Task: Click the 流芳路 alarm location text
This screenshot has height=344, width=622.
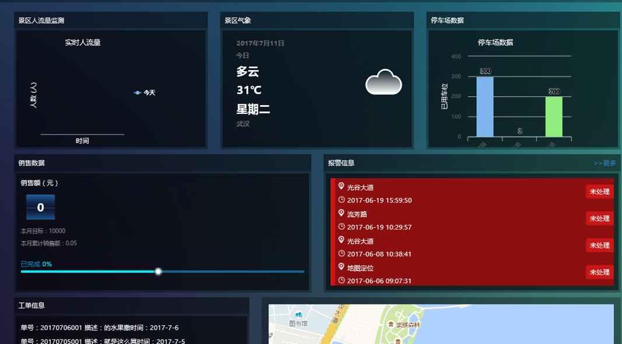Action: coord(357,214)
